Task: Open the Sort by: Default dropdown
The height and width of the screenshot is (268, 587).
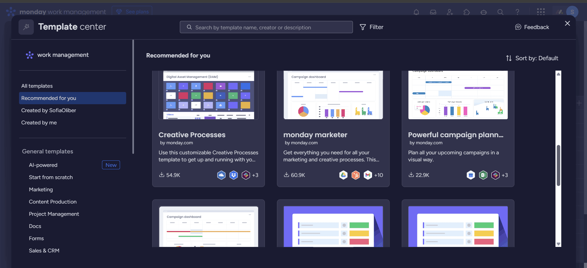Action: [532, 58]
